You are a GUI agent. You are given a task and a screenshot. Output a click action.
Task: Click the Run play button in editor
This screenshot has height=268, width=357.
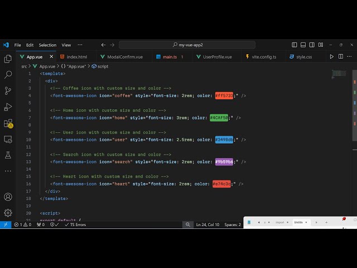click(x=332, y=56)
